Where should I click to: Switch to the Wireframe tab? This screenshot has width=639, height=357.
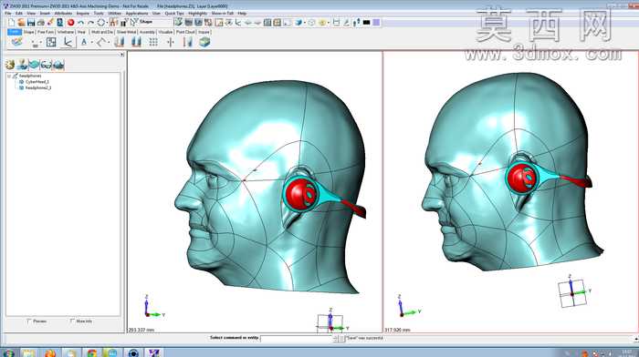coord(65,32)
